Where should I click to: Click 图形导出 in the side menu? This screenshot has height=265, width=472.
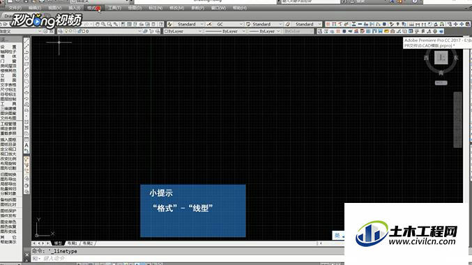pos(8,179)
